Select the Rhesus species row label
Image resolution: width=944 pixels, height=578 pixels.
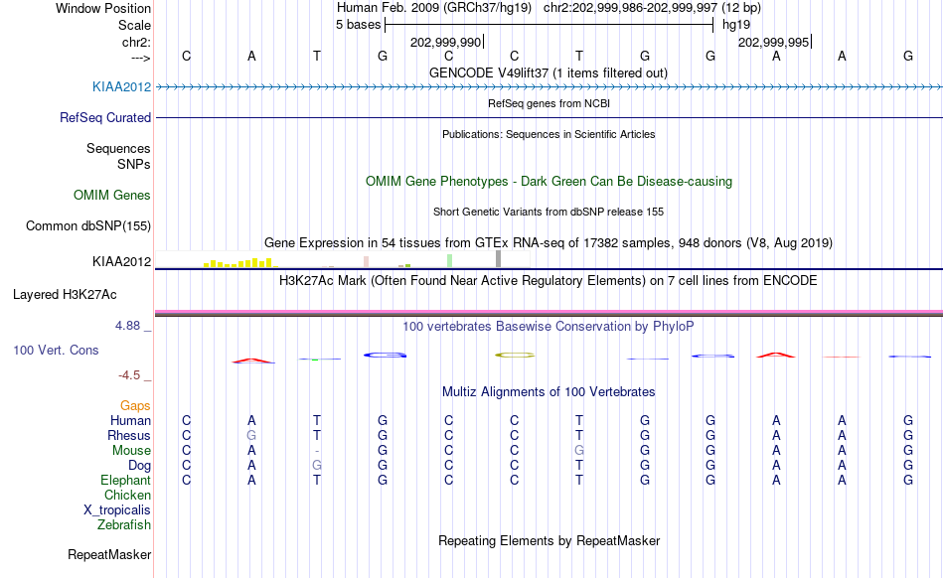129,435
